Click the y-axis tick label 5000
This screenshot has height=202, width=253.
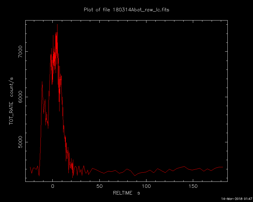tap(20, 142)
